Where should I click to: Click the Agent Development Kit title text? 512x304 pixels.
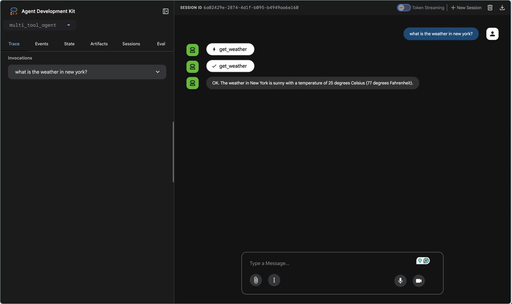click(x=48, y=11)
